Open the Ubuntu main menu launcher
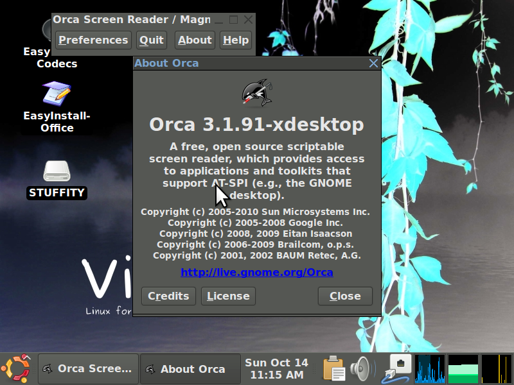The height and width of the screenshot is (385, 514). [16, 368]
